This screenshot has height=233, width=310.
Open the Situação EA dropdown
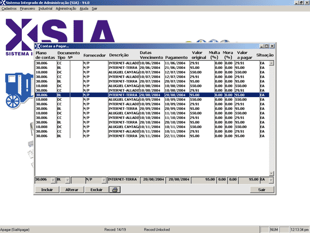[x=271, y=180]
